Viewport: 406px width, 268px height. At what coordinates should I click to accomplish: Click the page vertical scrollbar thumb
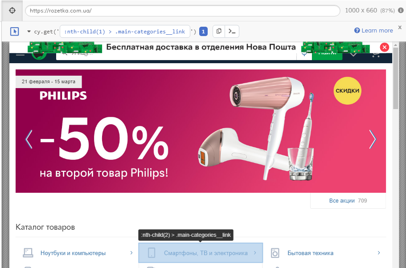395,78
